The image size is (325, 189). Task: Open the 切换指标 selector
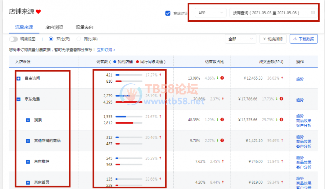point(273,39)
